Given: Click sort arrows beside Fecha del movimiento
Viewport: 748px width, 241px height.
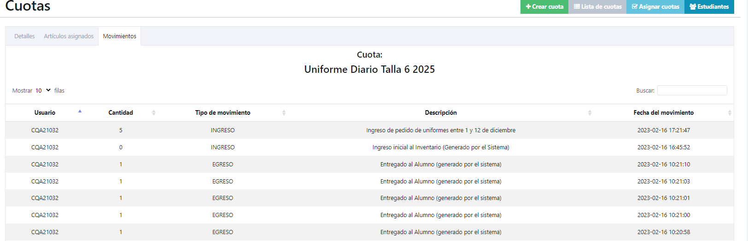Looking at the screenshot, I should point(730,112).
